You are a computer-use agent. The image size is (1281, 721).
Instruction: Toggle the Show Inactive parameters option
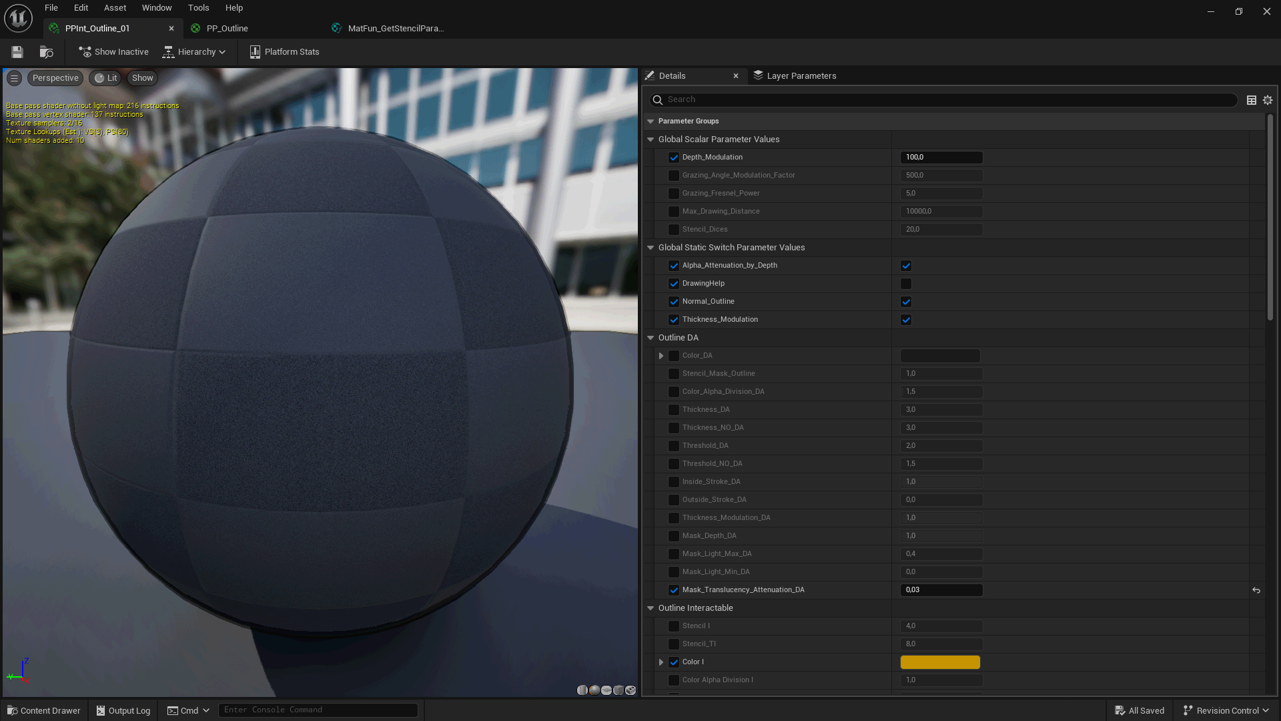[x=113, y=51]
